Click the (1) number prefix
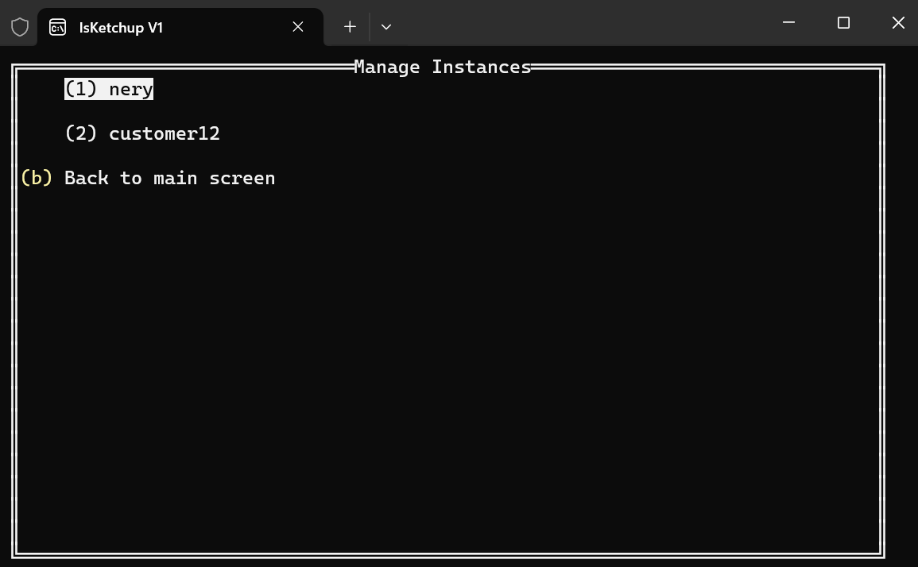 [81, 89]
